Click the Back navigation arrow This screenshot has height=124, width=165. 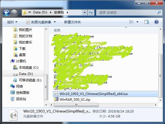click(6, 13)
